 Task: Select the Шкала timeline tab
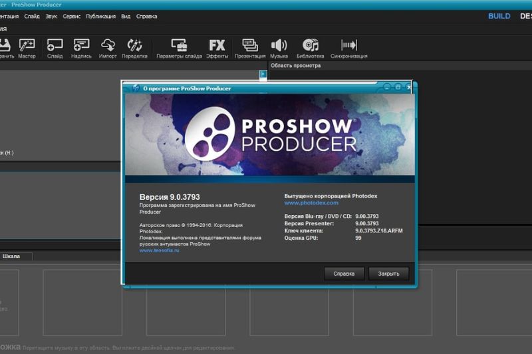pos(11,256)
